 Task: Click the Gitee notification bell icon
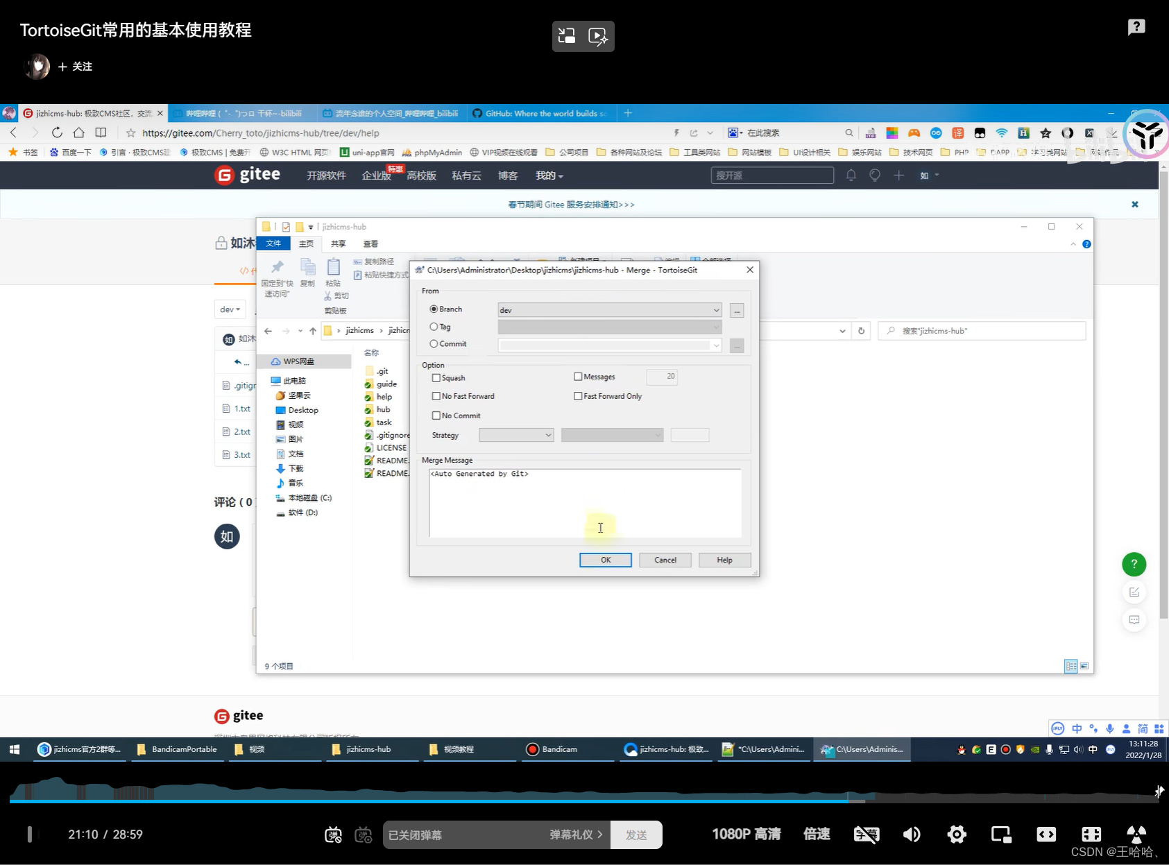coord(851,175)
